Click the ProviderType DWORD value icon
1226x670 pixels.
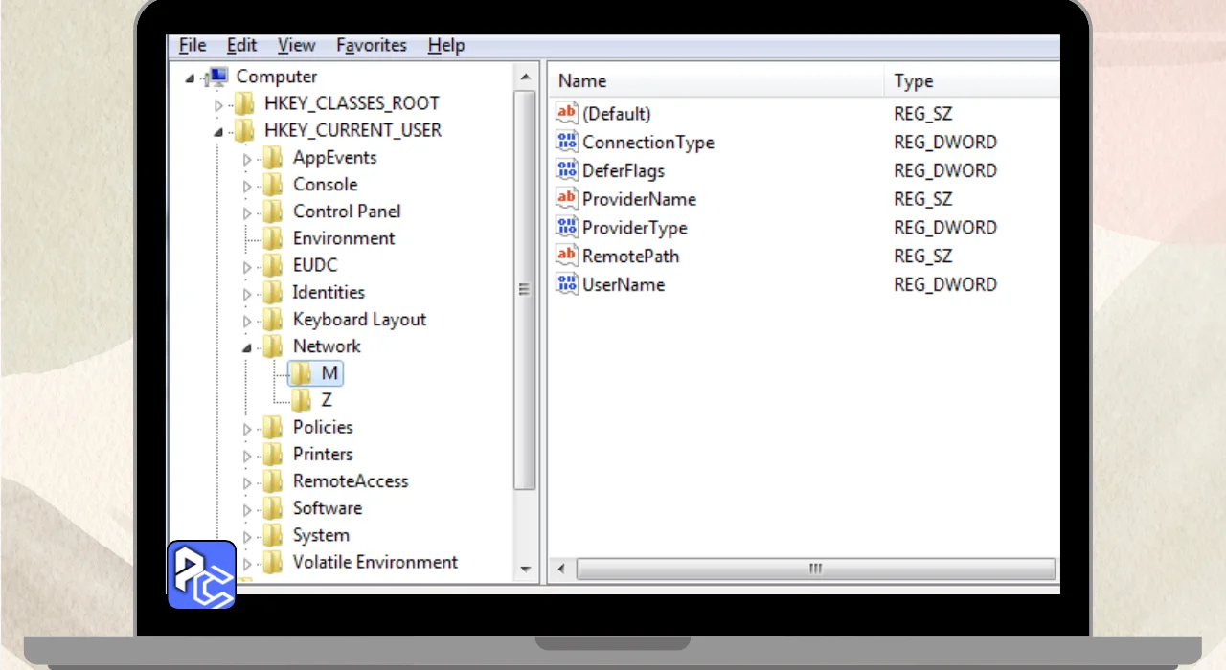point(567,228)
